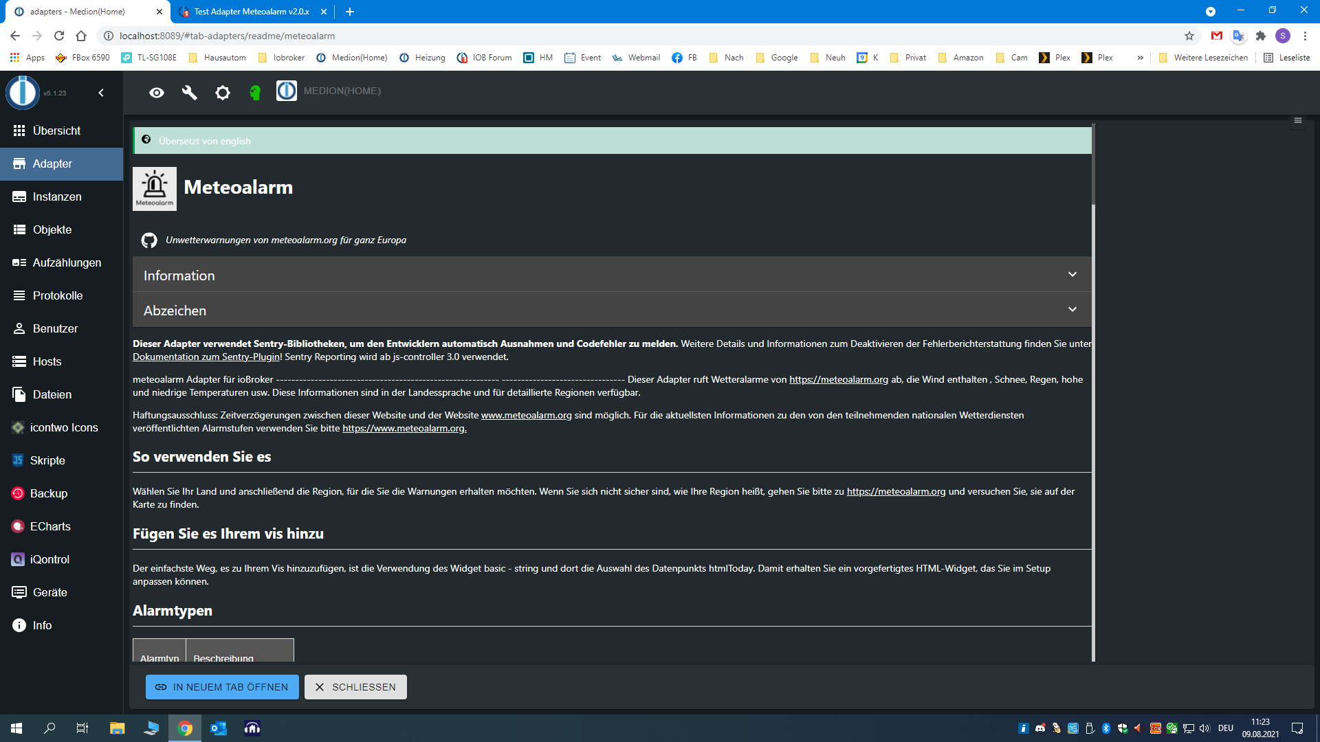Switch to Test Adapter Meteoalarm browser tab
This screenshot has width=1320, height=742.
coord(251,12)
